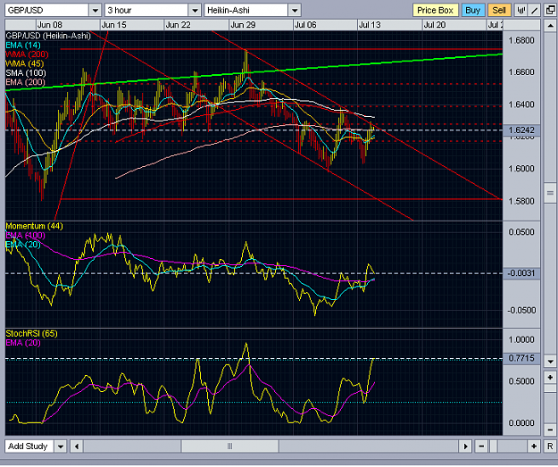Click the Sell button
The height and width of the screenshot is (467, 558).
pyautogui.click(x=499, y=11)
